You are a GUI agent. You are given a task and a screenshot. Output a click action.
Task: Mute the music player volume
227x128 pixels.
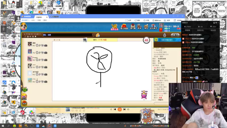[128, 109]
